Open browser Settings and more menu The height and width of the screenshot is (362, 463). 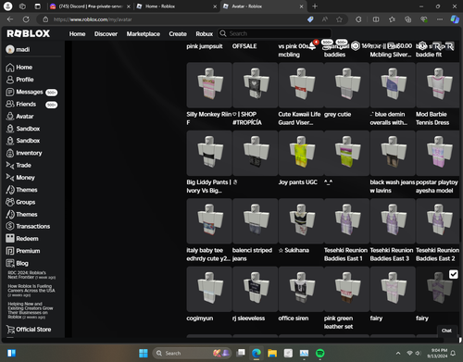coord(440,19)
